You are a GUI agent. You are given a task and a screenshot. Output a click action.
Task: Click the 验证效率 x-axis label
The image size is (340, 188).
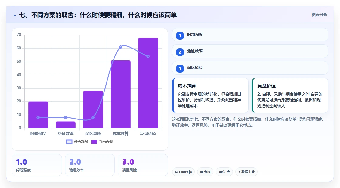tap(66, 134)
